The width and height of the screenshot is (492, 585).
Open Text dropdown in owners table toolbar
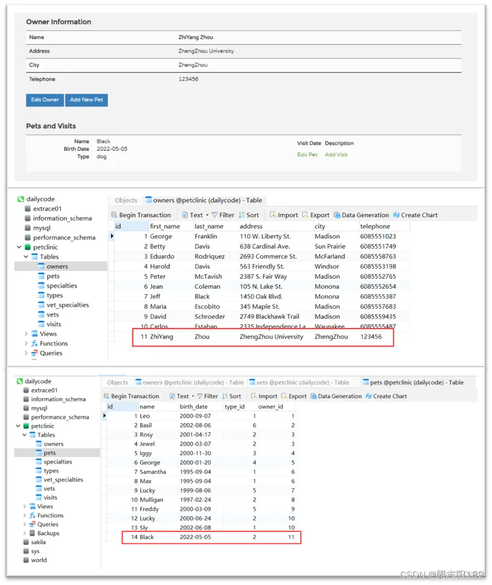196,215
